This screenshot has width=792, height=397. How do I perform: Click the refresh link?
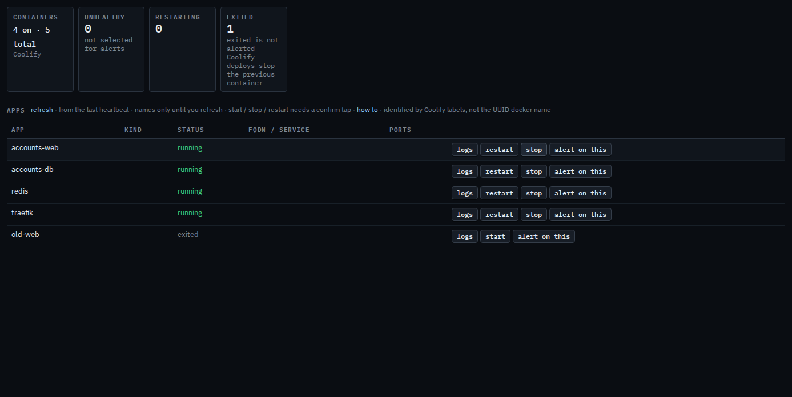pos(42,110)
